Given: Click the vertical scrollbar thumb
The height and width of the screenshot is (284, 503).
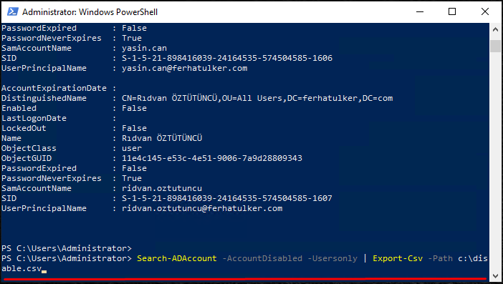Looking at the screenshot, I should click(495, 46).
